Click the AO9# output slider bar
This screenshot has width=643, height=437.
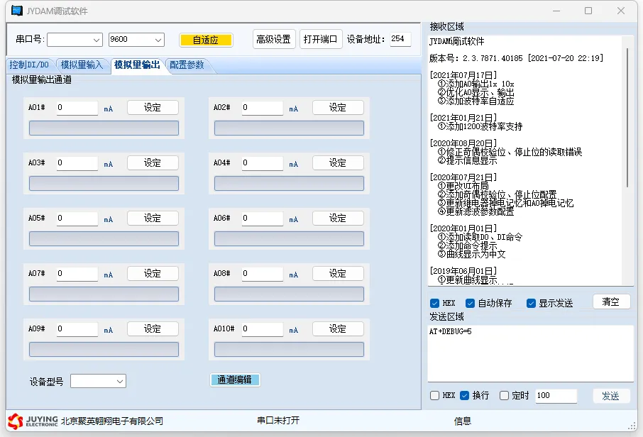tap(104, 349)
